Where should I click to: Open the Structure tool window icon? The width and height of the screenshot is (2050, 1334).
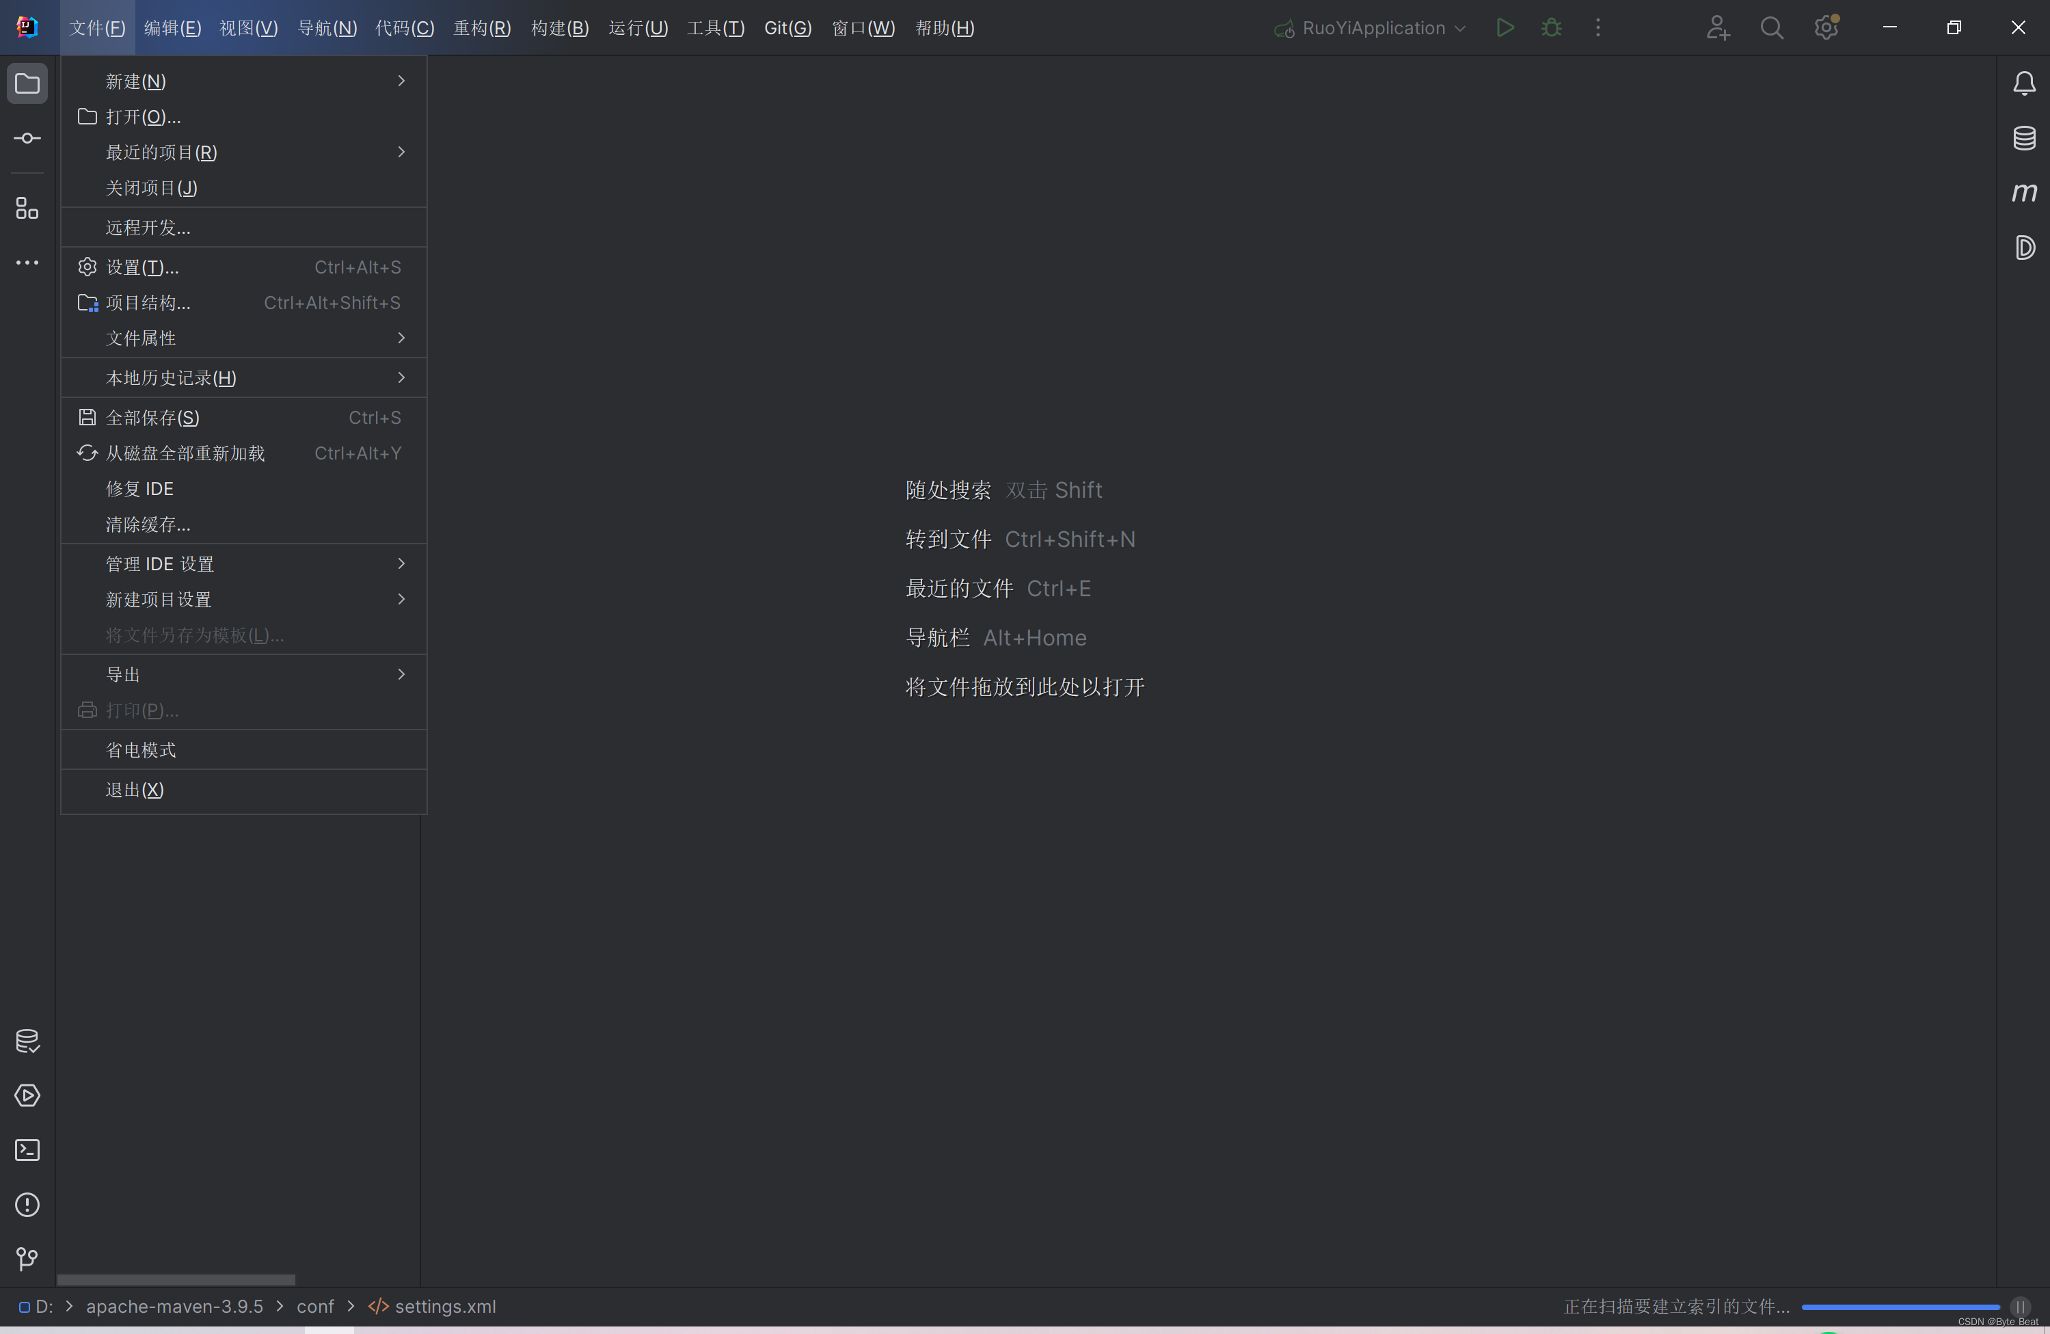point(27,208)
